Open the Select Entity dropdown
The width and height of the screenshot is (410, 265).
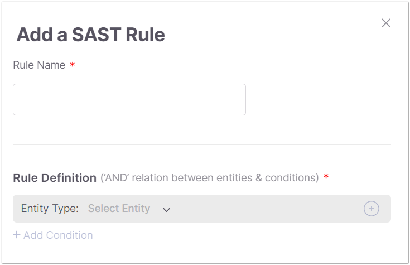coord(129,209)
